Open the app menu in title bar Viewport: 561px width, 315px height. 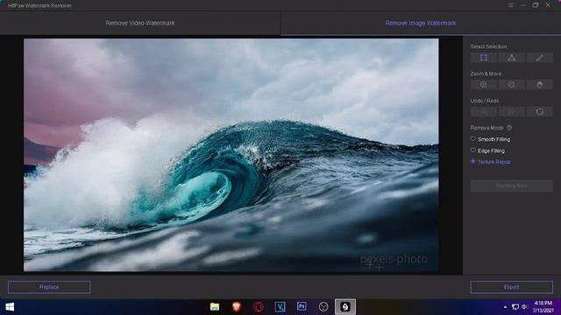510,5
